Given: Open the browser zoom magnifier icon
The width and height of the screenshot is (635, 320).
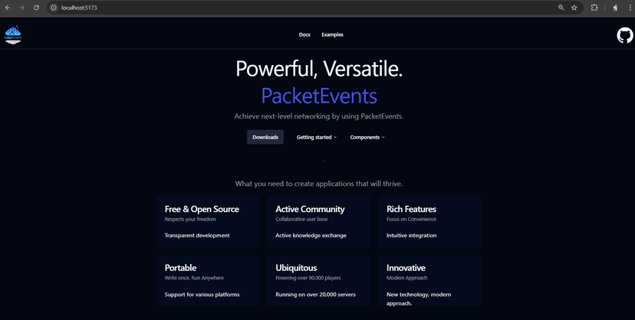Looking at the screenshot, I should coord(561,8).
